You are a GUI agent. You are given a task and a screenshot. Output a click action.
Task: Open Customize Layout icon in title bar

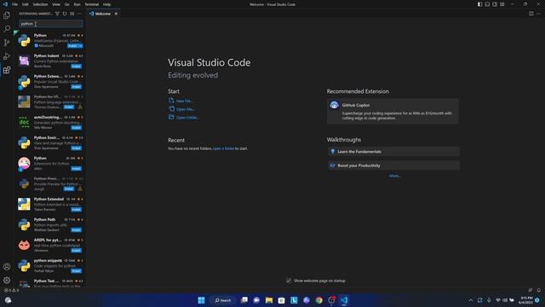pos(502,4)
